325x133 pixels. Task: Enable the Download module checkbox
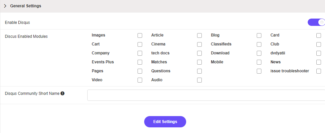259,53
